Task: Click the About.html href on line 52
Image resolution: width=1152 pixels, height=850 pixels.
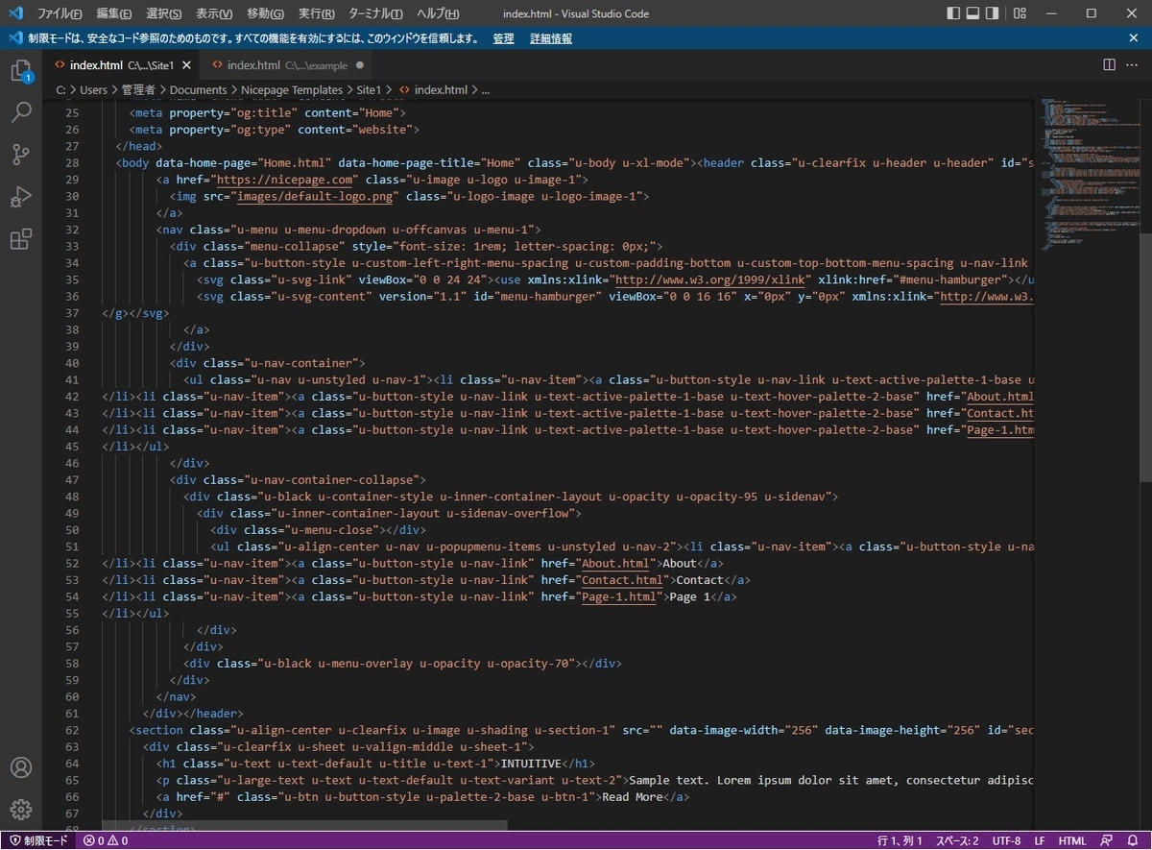Action: pyautogui.click(x=617, y=563)
